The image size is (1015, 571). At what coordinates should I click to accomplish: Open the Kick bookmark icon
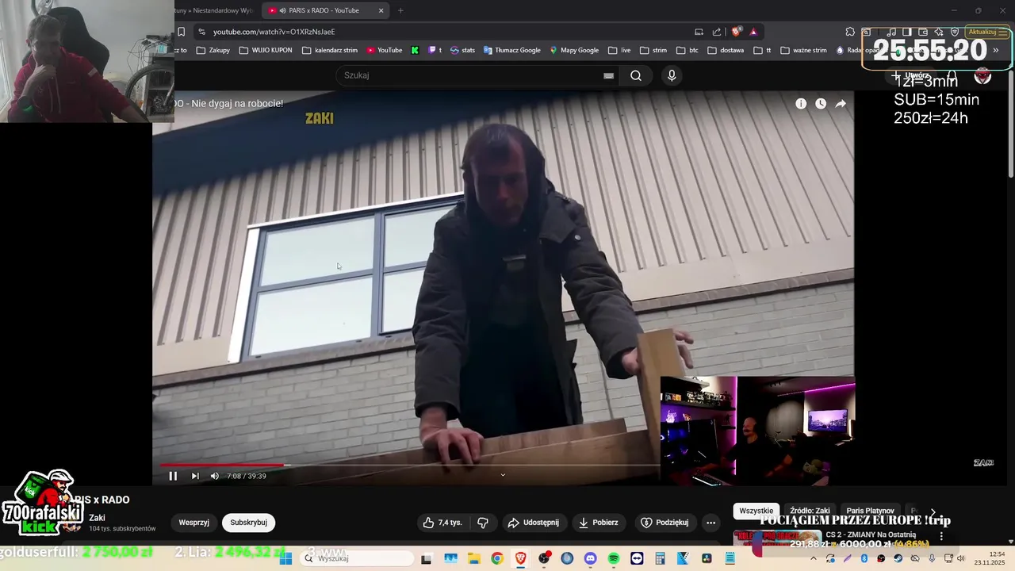click(x=415, y=50)
